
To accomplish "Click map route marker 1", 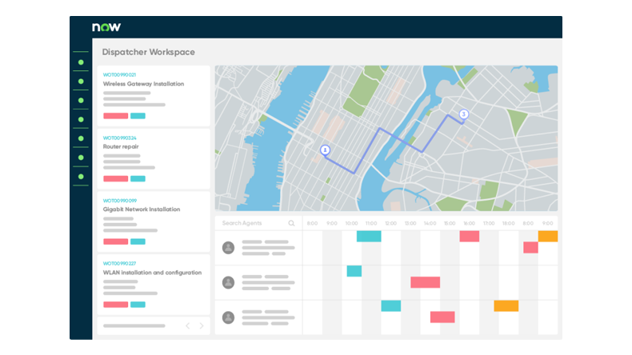I will pyautogui.click(x=325, y=150).
